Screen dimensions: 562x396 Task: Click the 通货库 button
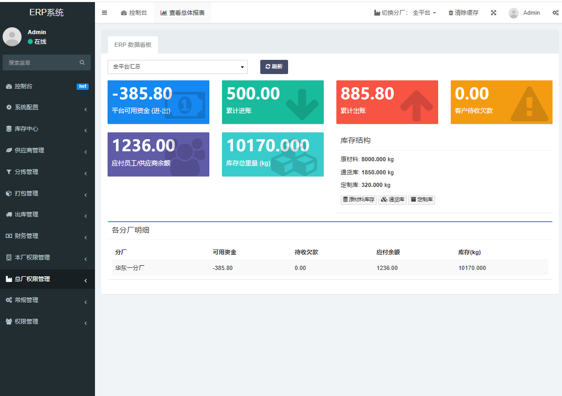(x=393, y=200)
